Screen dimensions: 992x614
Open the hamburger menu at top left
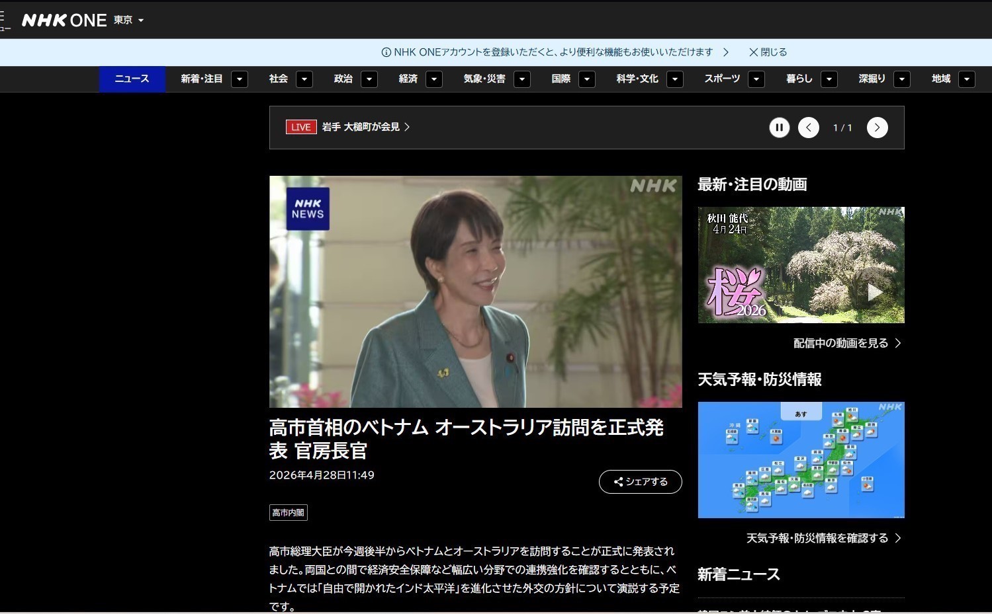pyautogui.click(x=4, y=20)
